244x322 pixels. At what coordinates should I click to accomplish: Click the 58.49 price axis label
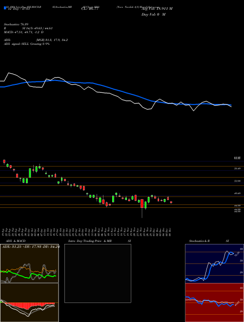237,169
